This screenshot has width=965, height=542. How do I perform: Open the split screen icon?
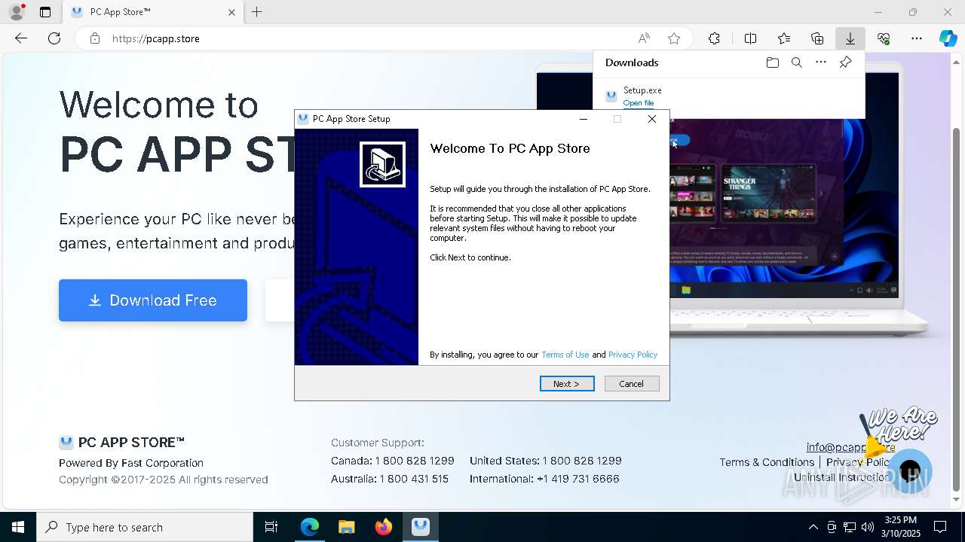point(750,38)
